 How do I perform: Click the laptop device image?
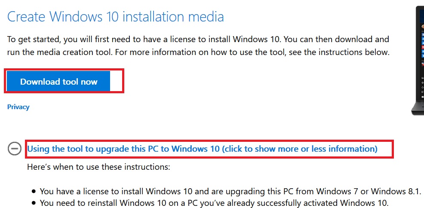419,56
